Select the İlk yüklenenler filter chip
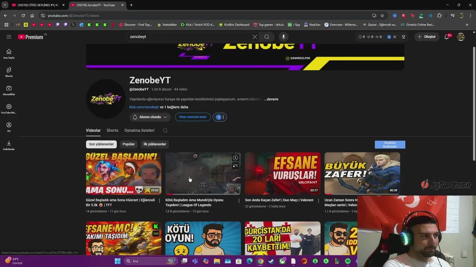The width and height of the screenshot is (476, 267). [155, 144]
